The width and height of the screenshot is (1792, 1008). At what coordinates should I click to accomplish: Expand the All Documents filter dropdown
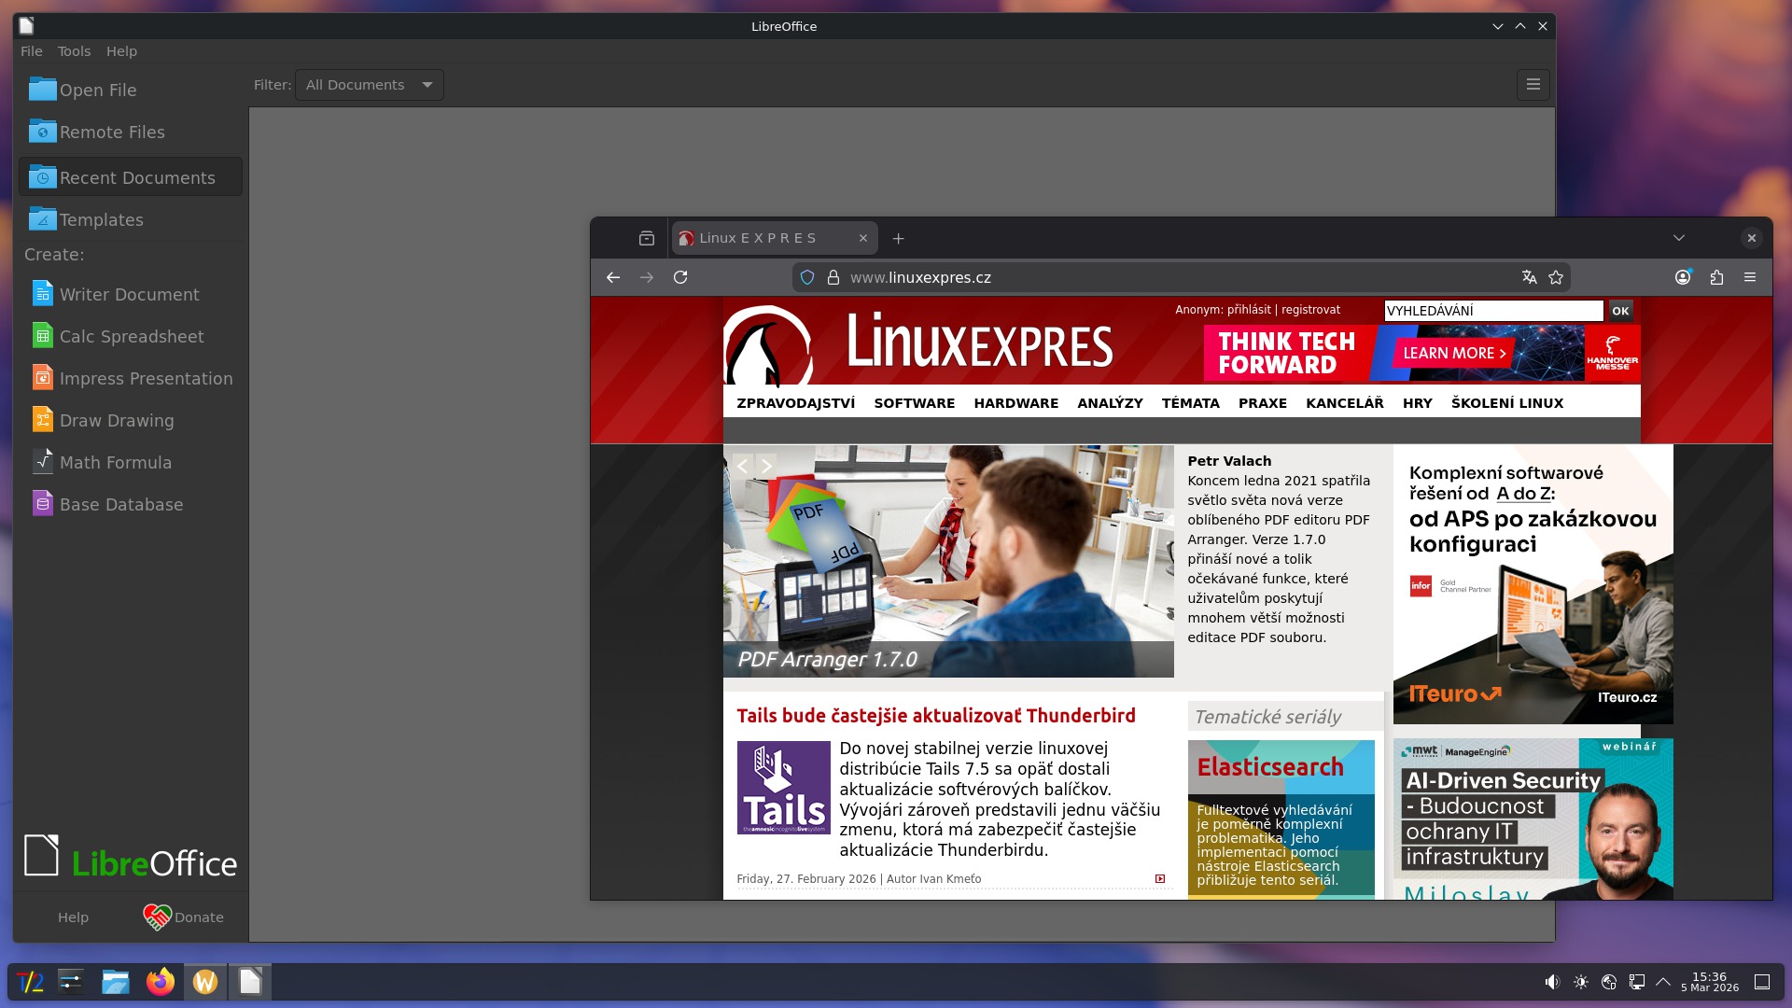(x=370, y=85)
